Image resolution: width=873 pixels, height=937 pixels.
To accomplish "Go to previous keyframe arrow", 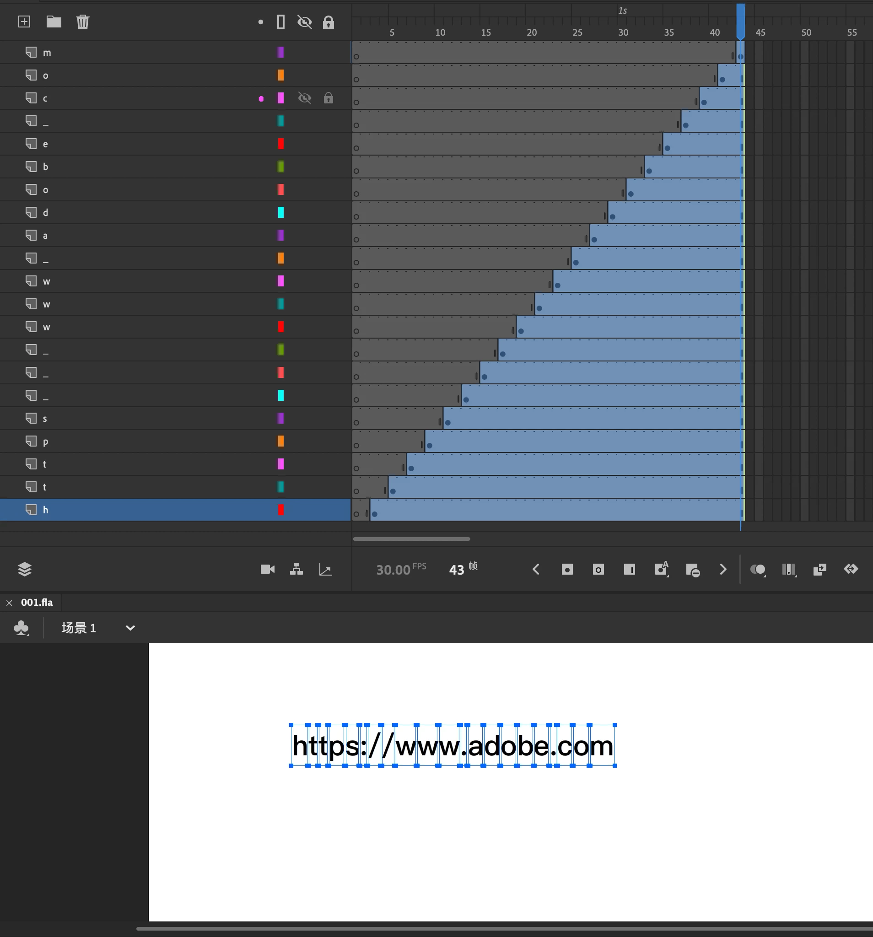I will pyautogui.click(x=536, y=569).
